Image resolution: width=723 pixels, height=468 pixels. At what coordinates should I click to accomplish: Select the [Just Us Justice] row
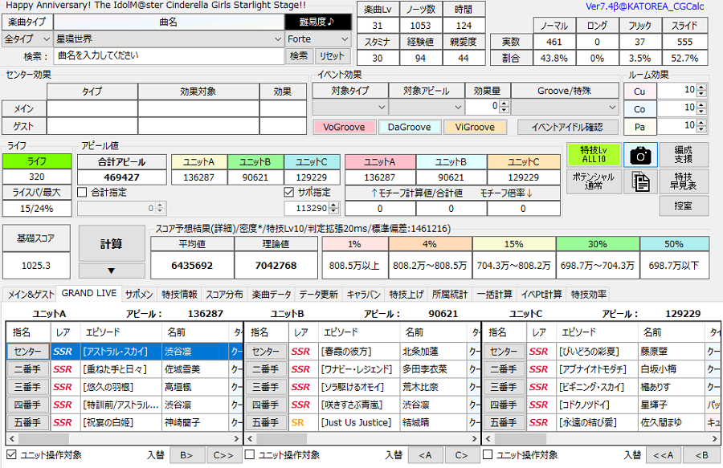[x=363, y=422]
